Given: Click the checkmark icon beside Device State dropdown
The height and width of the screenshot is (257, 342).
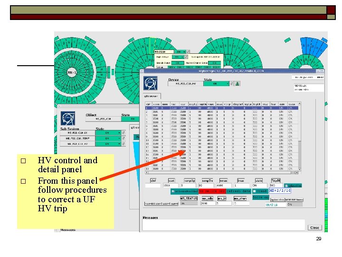Looking at the screenshot, I should coord(232,83).
